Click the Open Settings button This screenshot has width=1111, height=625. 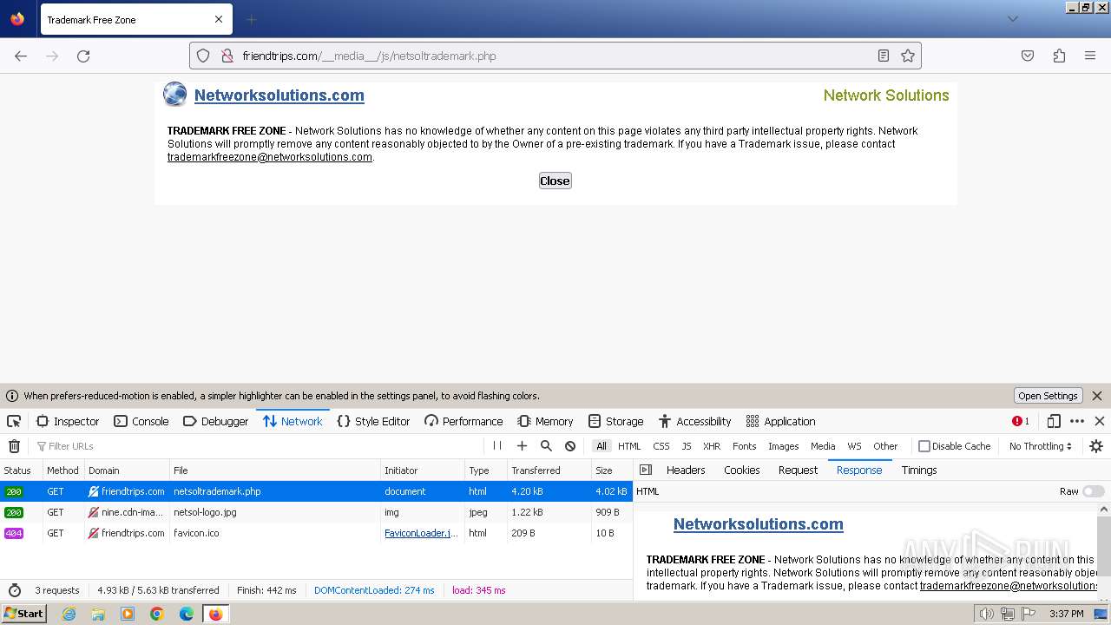point(1048,396)
